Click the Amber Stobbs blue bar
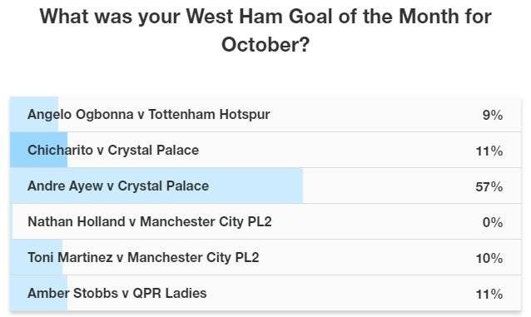Screen dimensions: 531x317 coord(38,294)
